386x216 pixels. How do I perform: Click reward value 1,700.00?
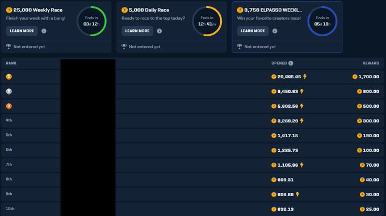(x=369, y=77)
